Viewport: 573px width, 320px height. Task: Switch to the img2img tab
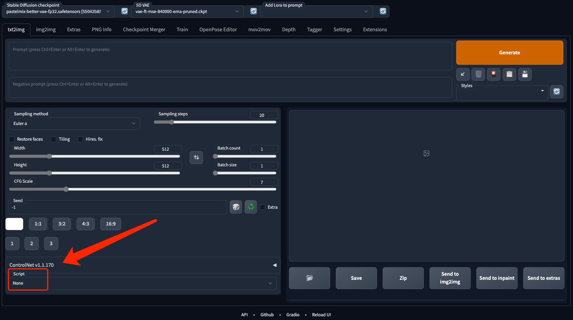point(46,30)
